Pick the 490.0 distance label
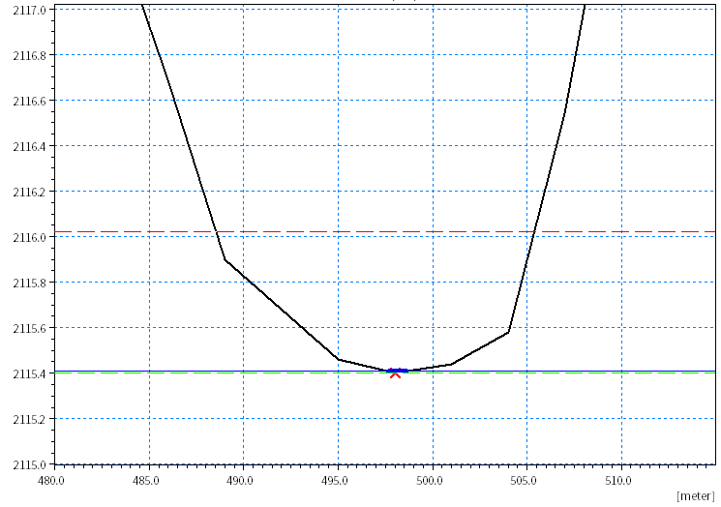721x507 pixels. point(240,481)
